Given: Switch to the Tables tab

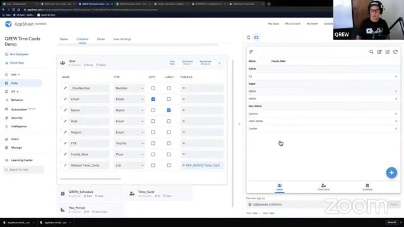Looking at the screenshot, I should (64, 39).
